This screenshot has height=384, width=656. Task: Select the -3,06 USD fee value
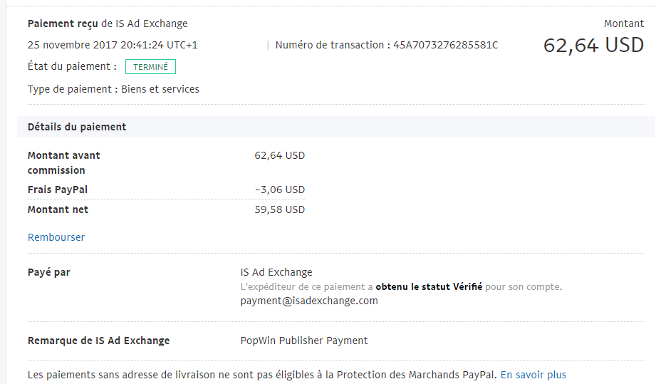coord(280,190)
